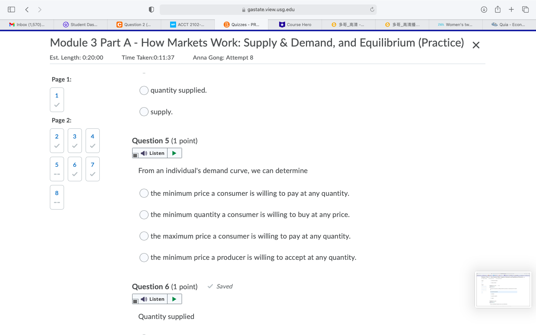Open the Downloads icon
This screenshot has height=335, width=536.
484,9
